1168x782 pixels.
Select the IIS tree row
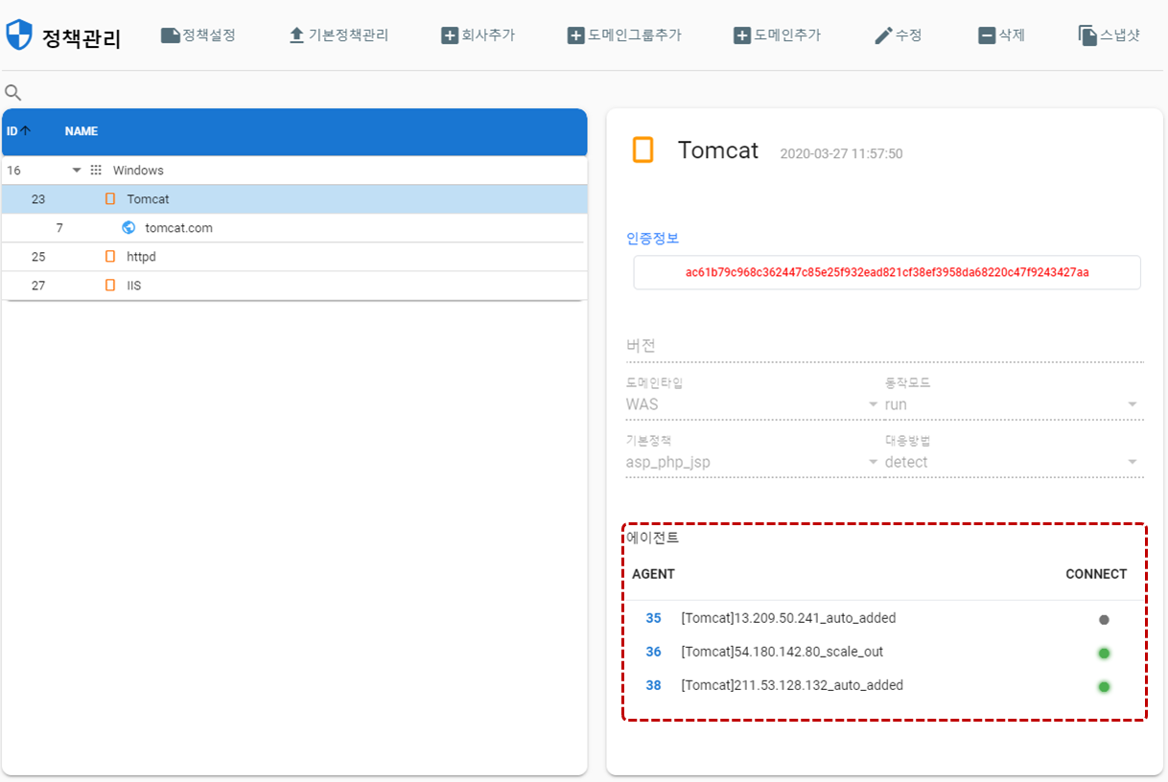click(x=294, y=286)
